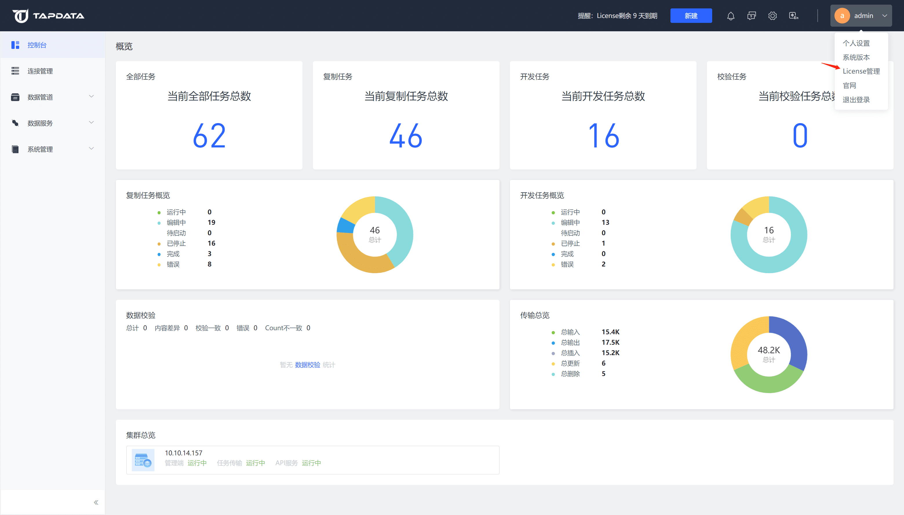This screenshot has height=515, width=904.
Task: Click the admin user avatar
Action: point(842,16)
